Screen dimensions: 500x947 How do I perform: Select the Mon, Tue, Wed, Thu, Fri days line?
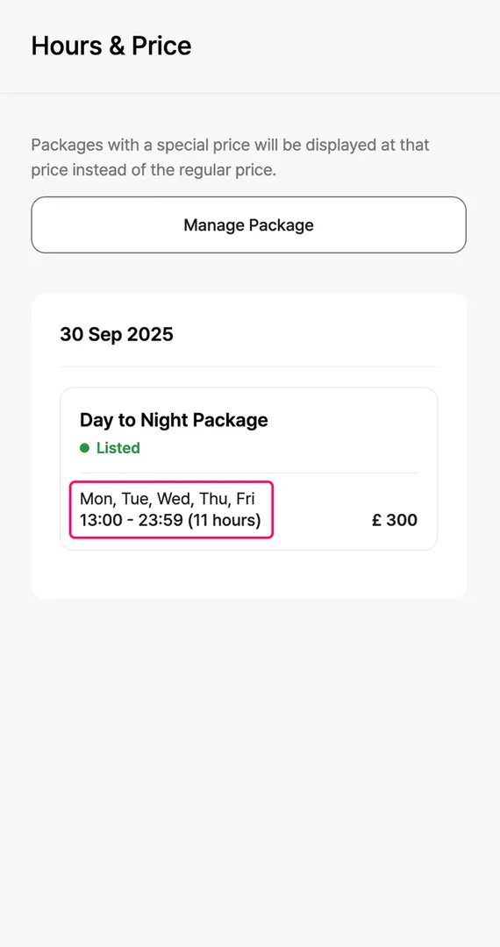tap(168, 499)
